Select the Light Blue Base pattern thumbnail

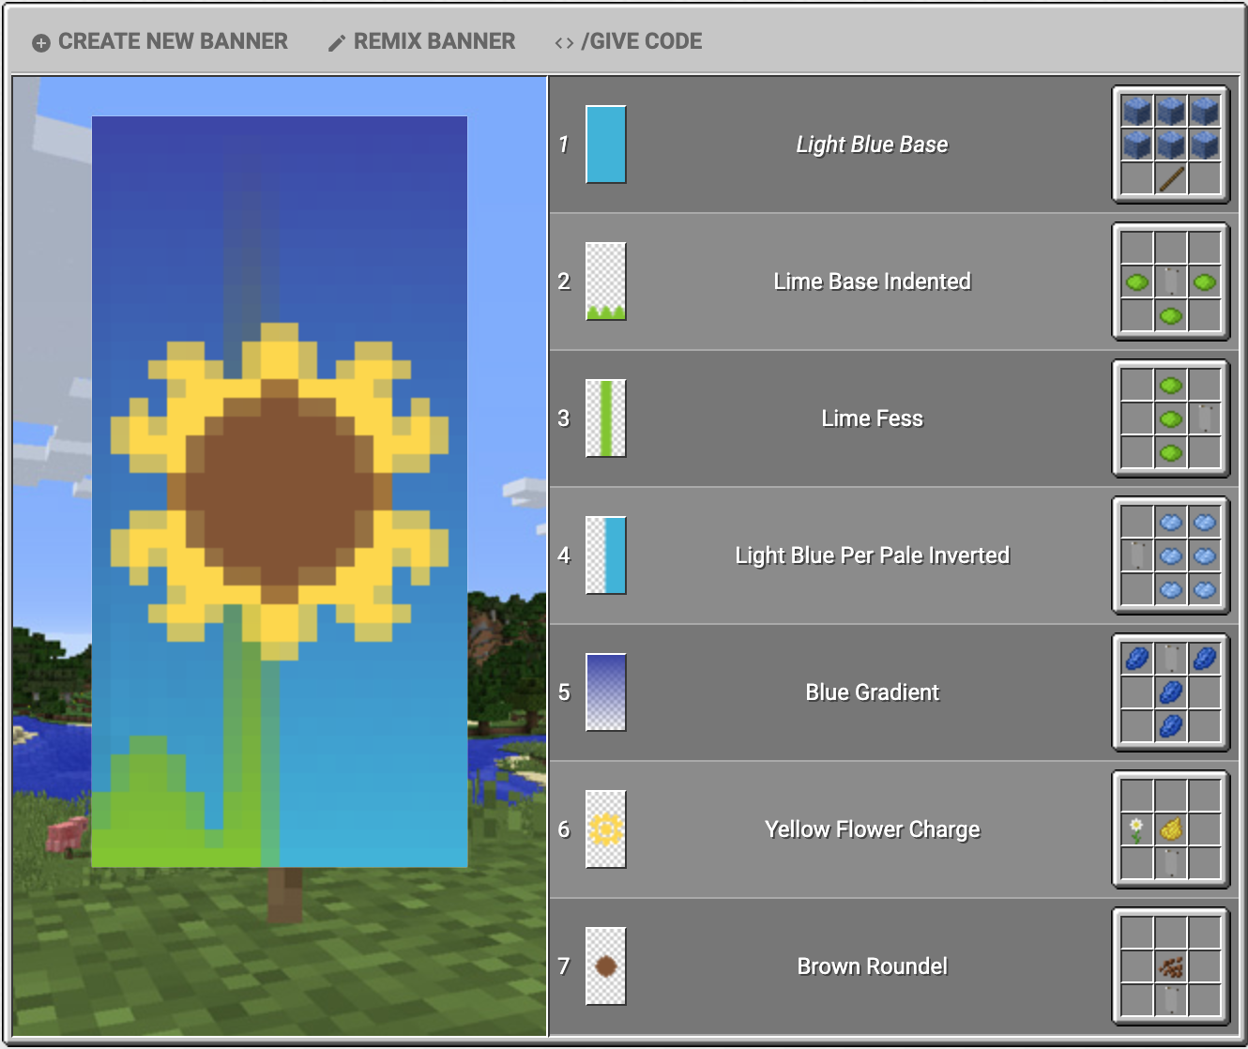(605, 144)
